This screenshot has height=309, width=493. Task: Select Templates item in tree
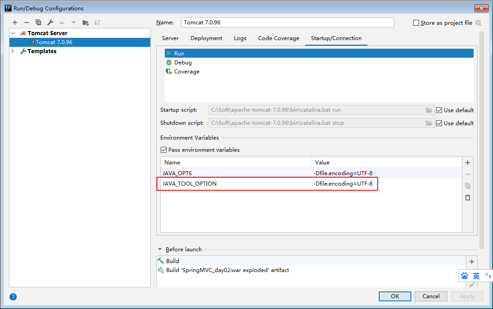(42, 51)
